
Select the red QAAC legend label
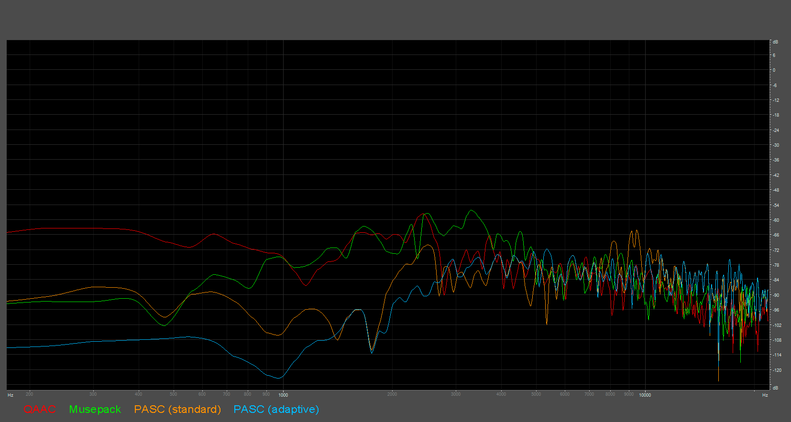(x=40, y=409)
